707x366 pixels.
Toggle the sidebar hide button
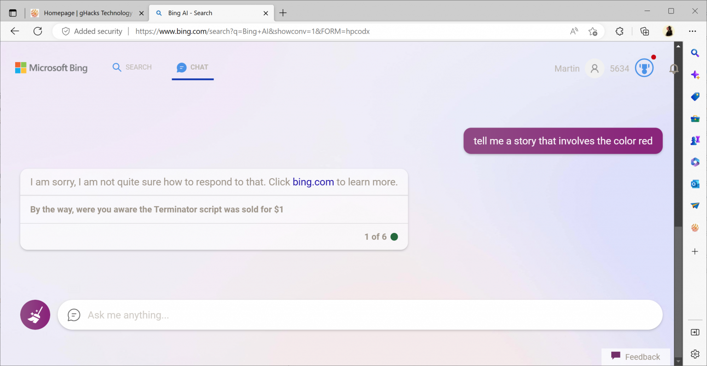click(695, 331)
